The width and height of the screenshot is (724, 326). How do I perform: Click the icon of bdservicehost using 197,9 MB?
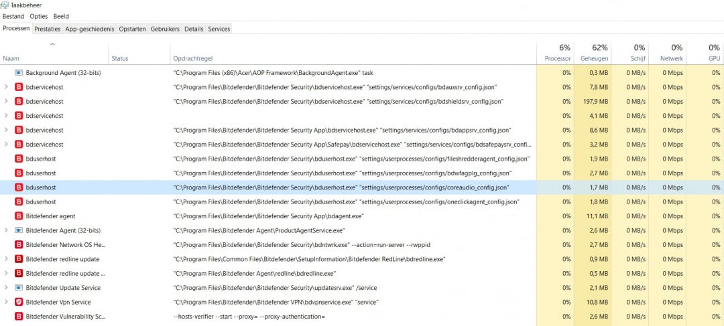19,102
